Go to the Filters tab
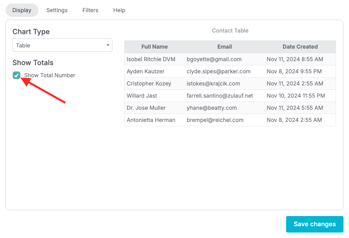Image resolution: width=349 pixels, height=238 pixels. point(90,10)
